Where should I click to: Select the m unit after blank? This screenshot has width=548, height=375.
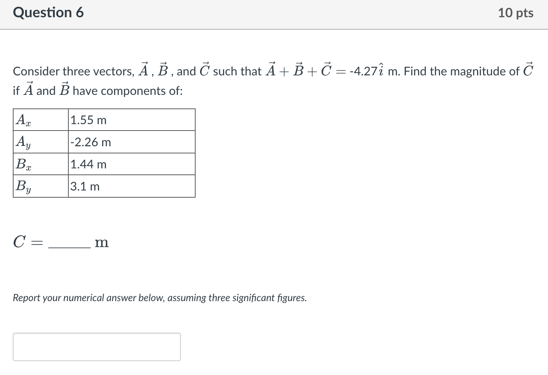pyautogui.click(x=102, y=242)
